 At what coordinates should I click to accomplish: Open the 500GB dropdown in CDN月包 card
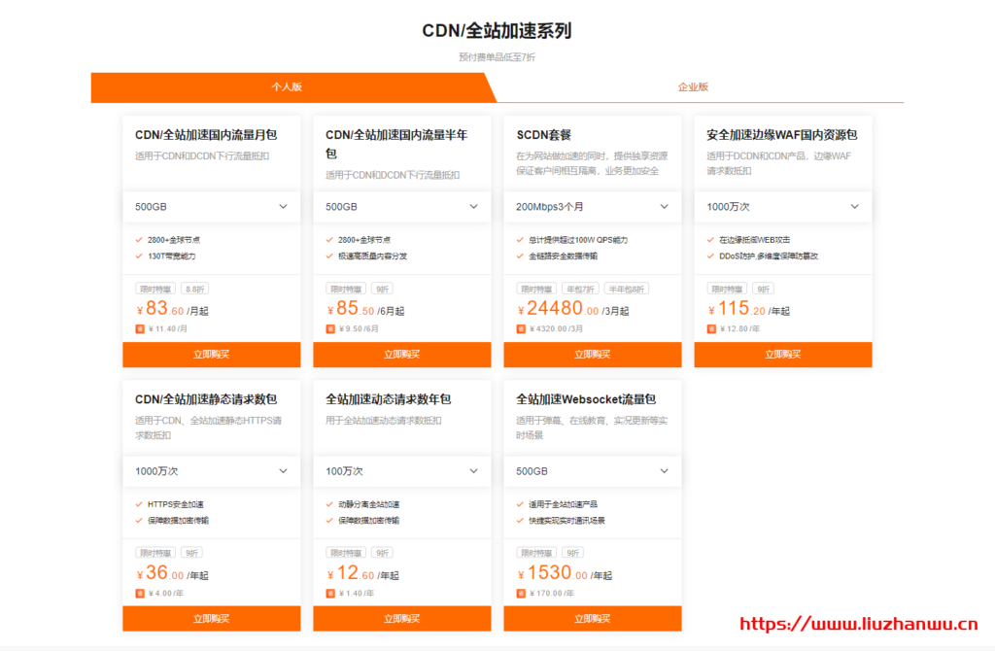tap(211, 206)
